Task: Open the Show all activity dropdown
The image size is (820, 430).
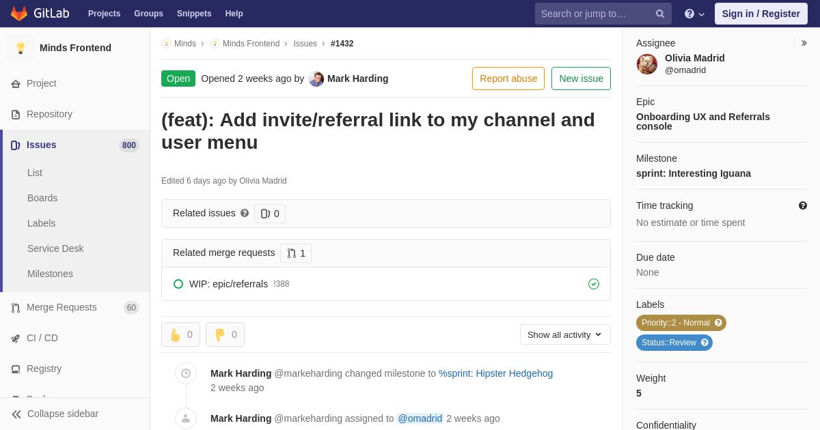Action: coord(565,334)
